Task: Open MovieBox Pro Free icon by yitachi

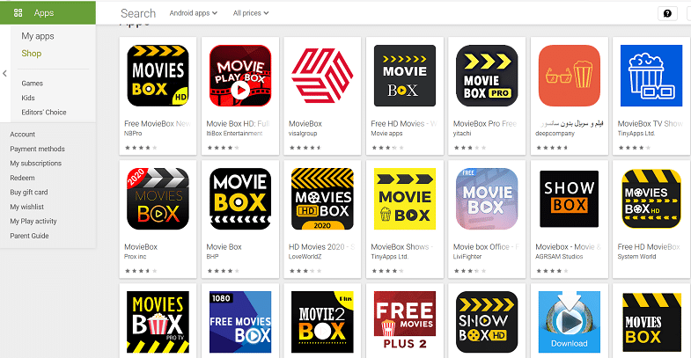Action: tap(487, 76)
